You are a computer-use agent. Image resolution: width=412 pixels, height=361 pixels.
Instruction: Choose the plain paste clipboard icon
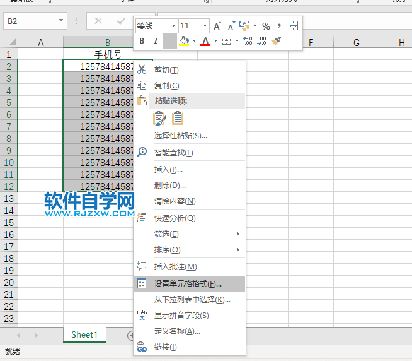pyautogui.click(x=178, y=118)
